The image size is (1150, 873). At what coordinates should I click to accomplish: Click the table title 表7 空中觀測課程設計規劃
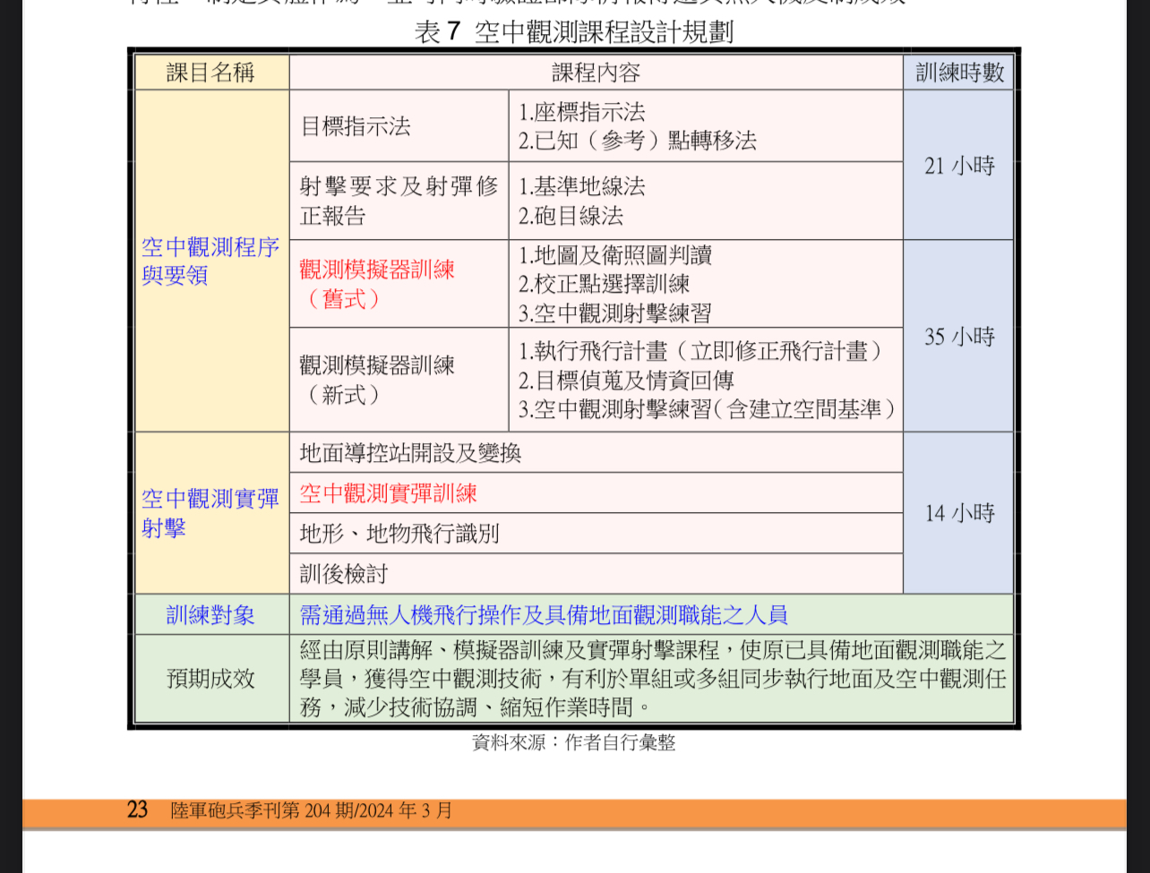point(573,32)
